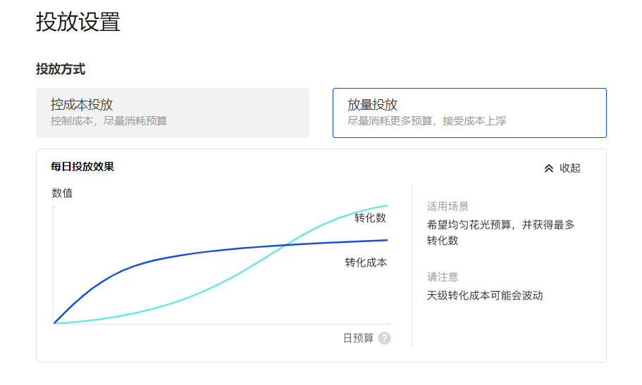Click the origin point of the chart curves
The height and width of the screenshot is (385, 642).
pos(54,323)
